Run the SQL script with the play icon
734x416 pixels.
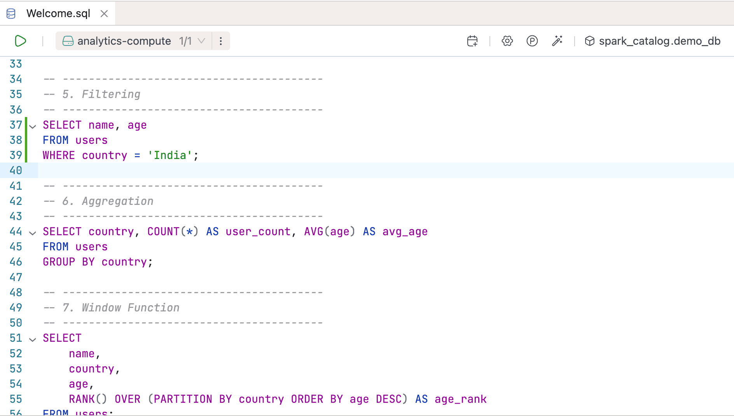20,40
